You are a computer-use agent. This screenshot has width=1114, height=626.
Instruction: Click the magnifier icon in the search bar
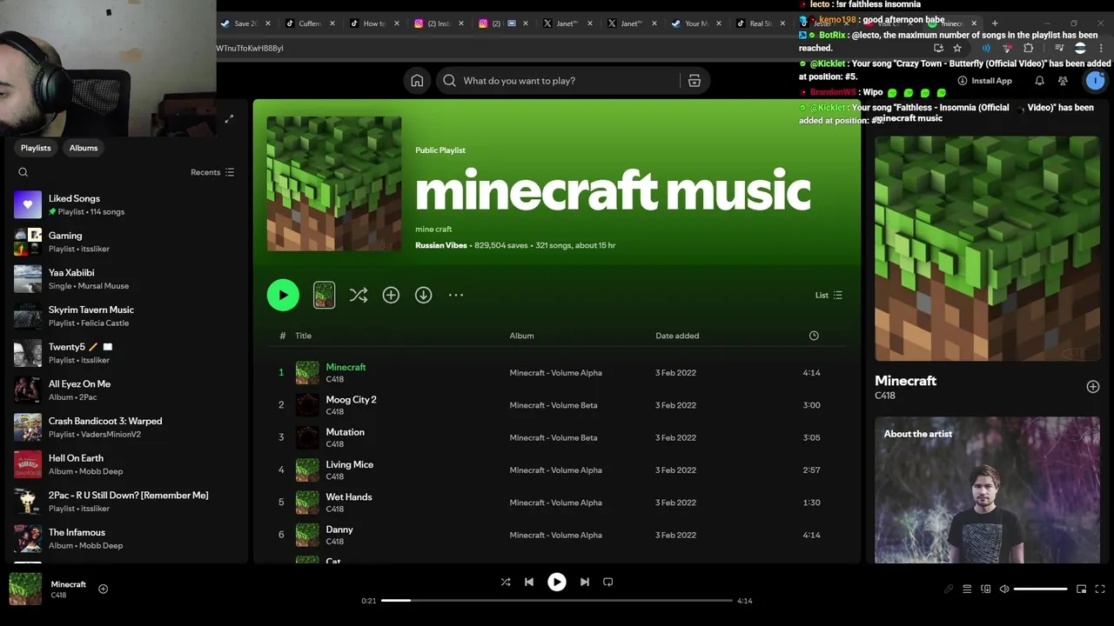pos(449,81)
